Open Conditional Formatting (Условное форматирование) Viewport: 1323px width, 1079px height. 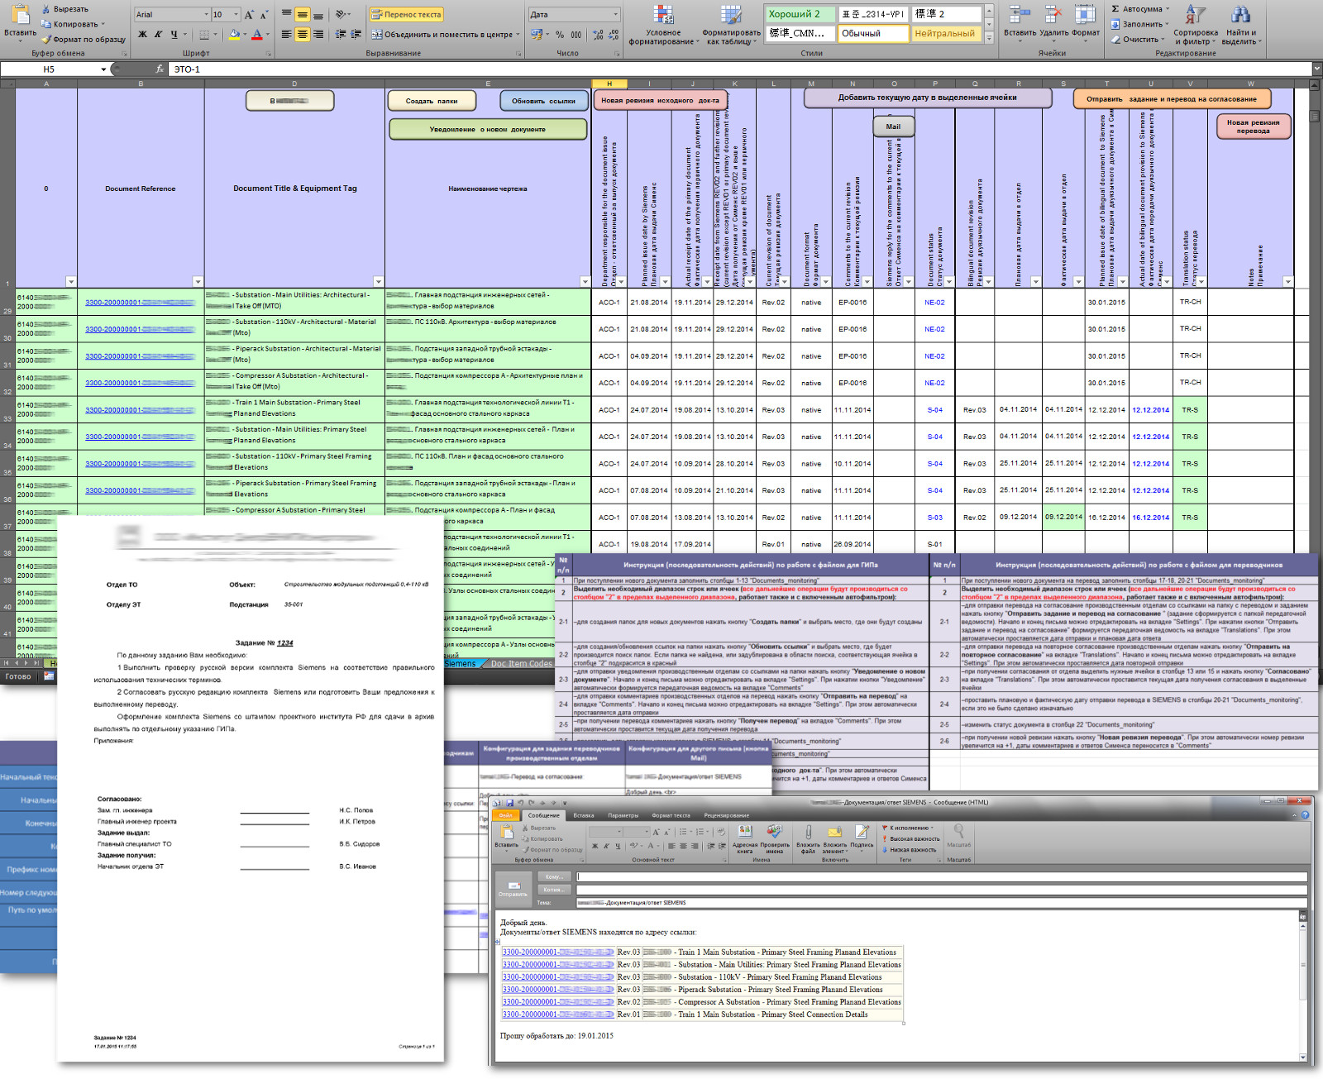[662, 25]
